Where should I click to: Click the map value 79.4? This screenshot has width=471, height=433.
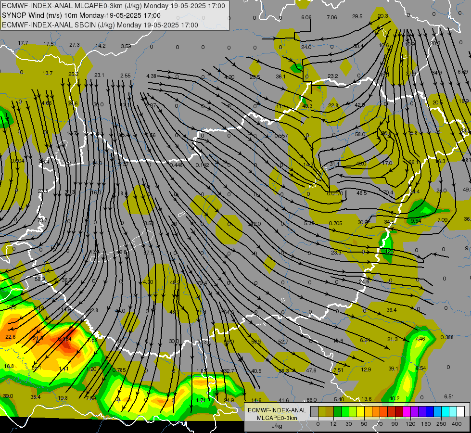[x=202, y=283]
